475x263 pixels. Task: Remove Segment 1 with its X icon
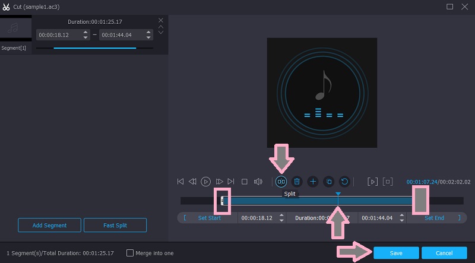[x=160, y=20]
